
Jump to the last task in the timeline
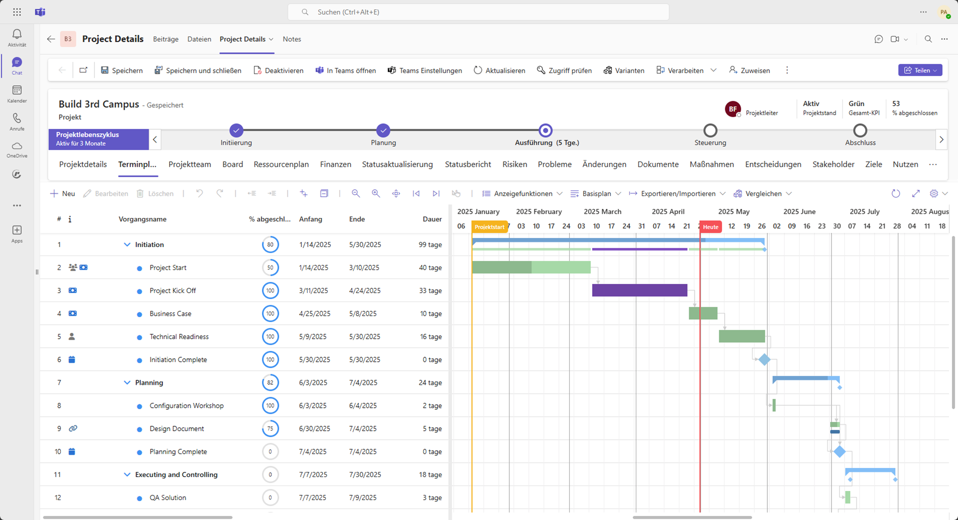436,193
